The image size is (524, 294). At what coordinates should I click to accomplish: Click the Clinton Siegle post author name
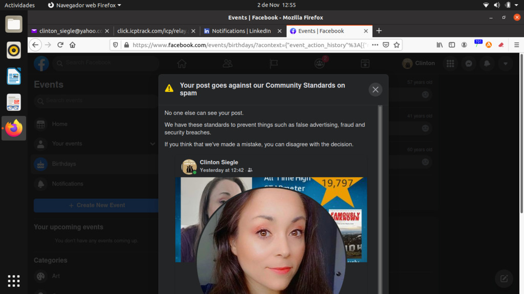[219, 162]
